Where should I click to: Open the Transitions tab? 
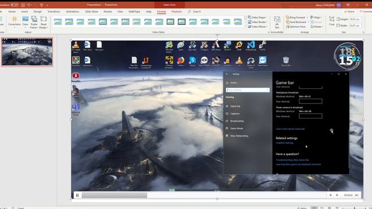coord(53,12)
